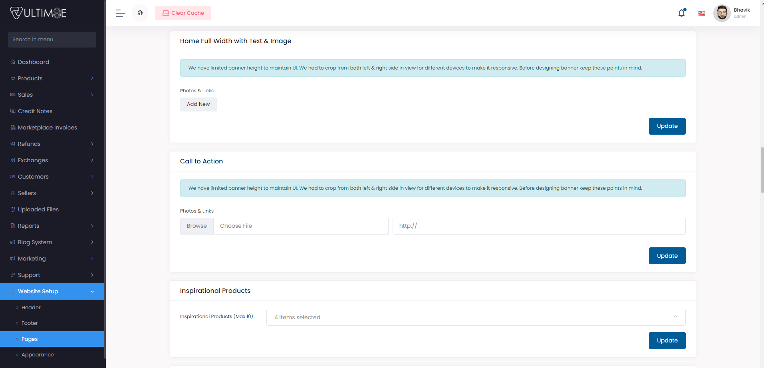
Task: Click the Dashboard home icon
Action: [x=13, y=62]
